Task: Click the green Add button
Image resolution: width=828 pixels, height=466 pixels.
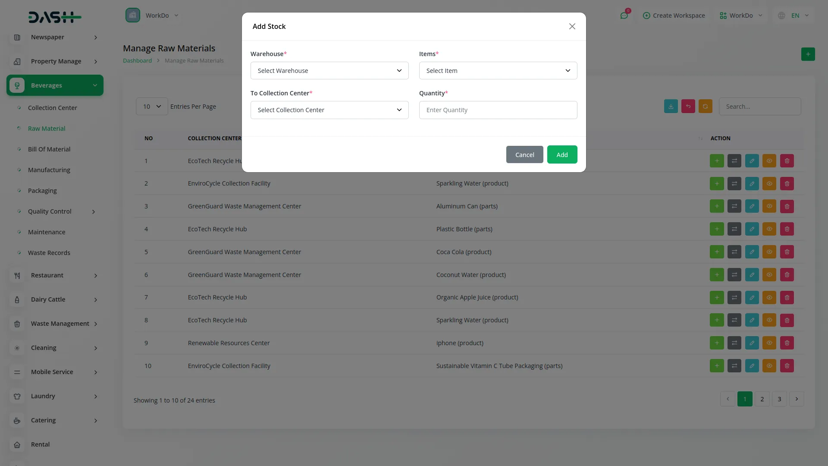Action: [x=562, y=154]
